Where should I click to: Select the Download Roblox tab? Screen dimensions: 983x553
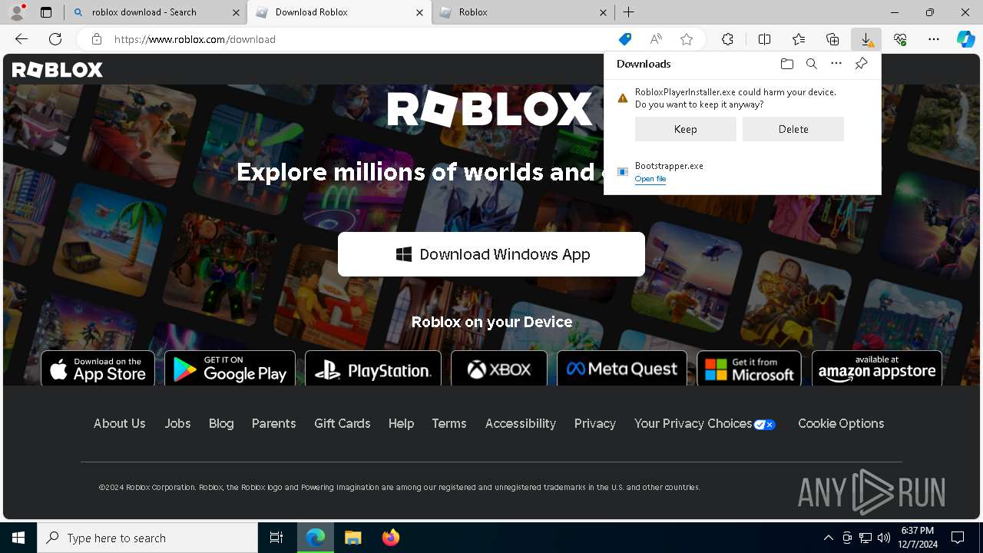pos(339,12)
